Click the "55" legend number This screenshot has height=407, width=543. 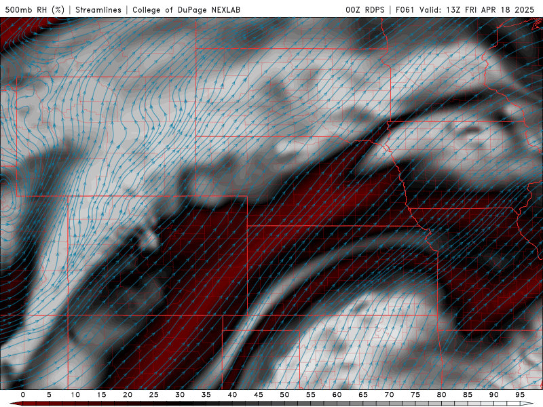(311, 395)
